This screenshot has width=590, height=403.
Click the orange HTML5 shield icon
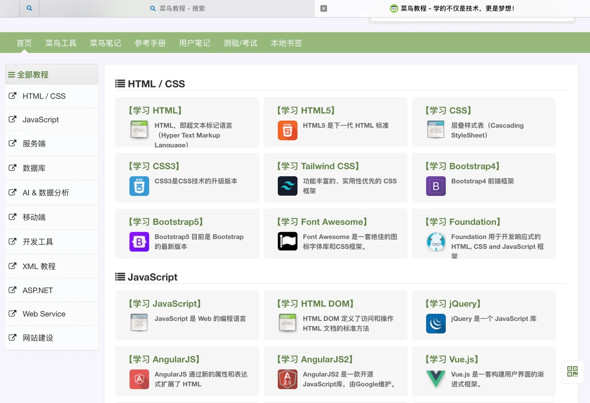click(287, 130)
